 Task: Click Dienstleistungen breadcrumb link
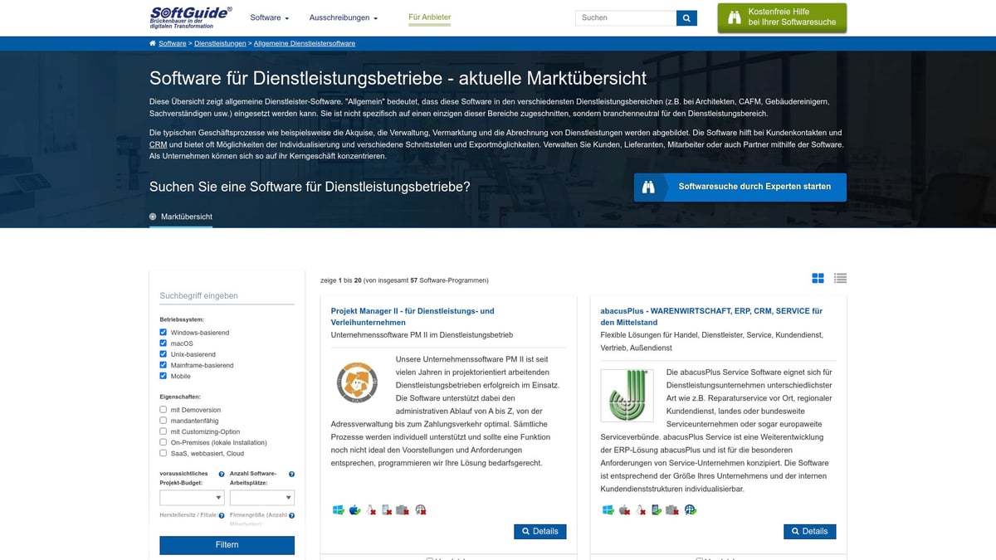tap(220, 43)
